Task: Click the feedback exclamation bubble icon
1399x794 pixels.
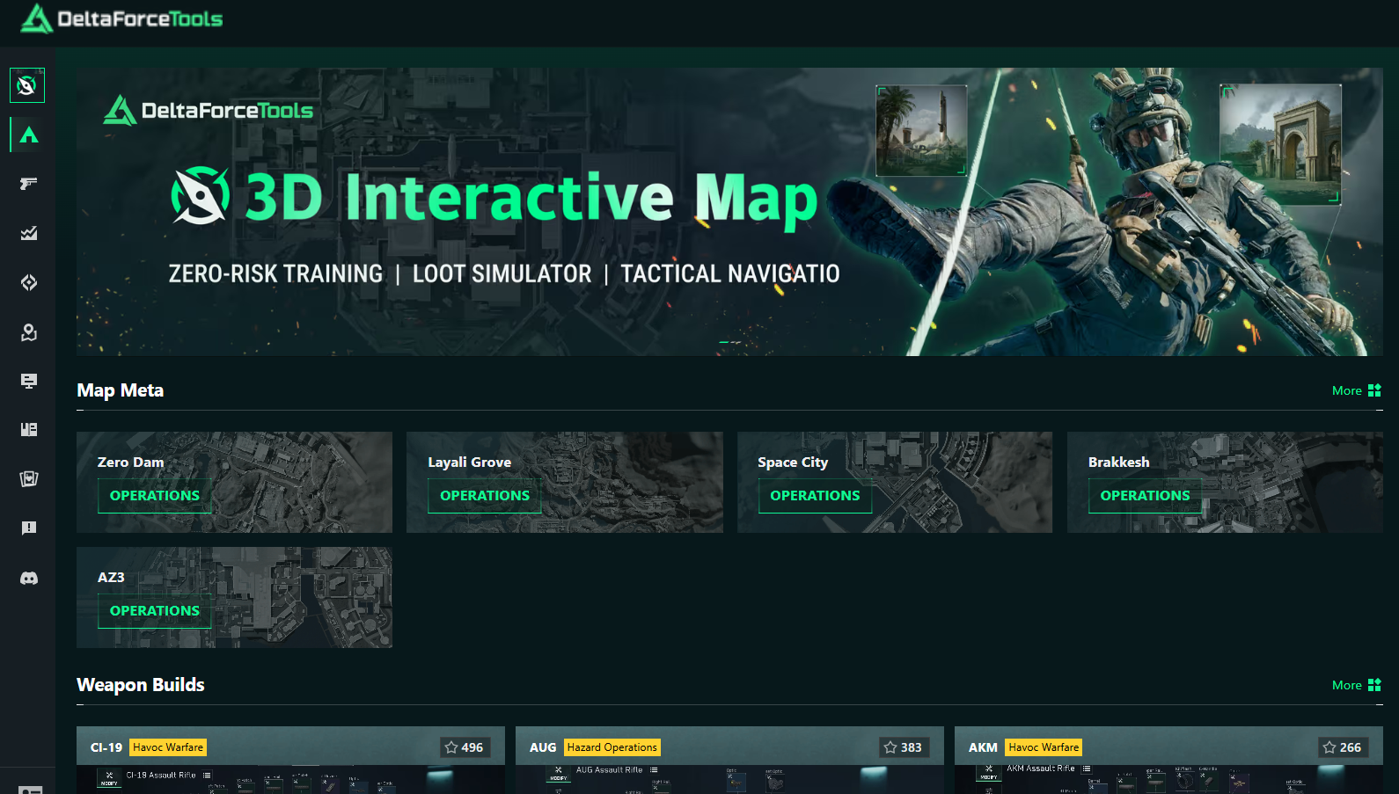Action: 28,528
